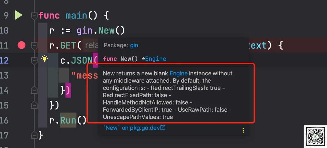Collapse the func main fold marker
The height and width of the screenshot is (148, 327).
[34, 16]
